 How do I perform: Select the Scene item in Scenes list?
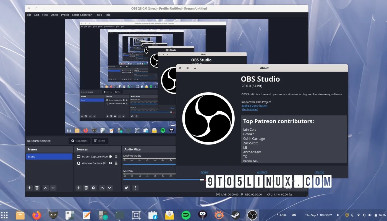[49, 157]
